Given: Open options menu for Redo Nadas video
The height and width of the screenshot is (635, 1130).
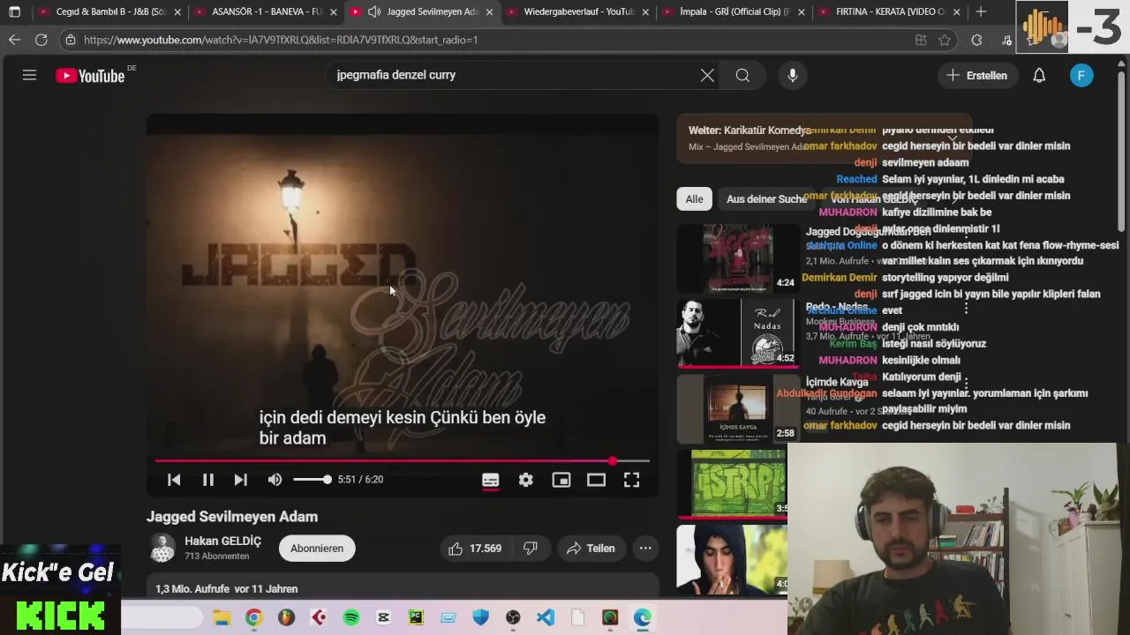Looking at the screenshot, I should (x=966, y=309).
